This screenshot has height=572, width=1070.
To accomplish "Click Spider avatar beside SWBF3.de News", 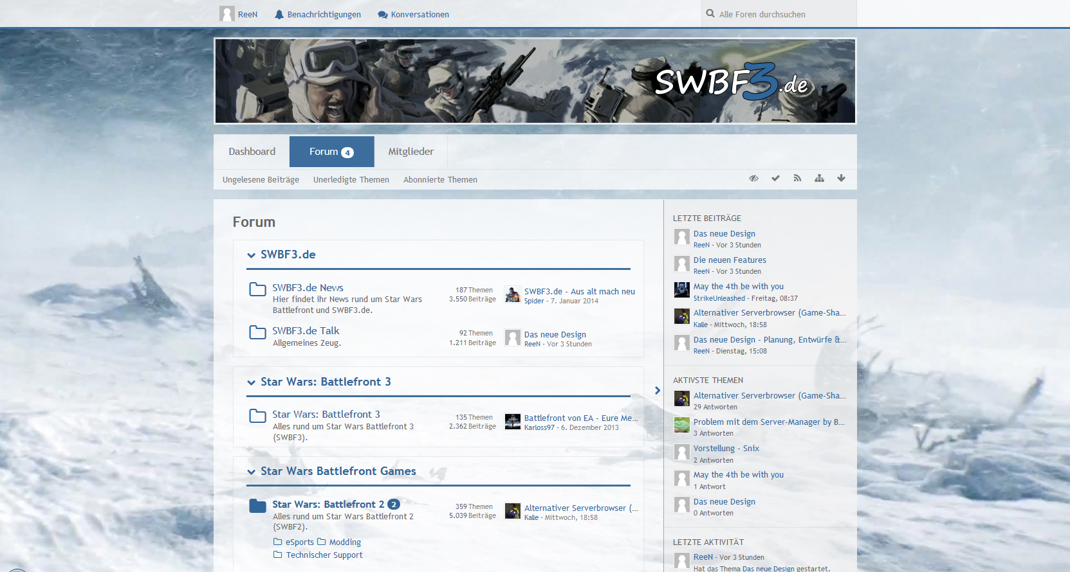I will coord(513,295).
